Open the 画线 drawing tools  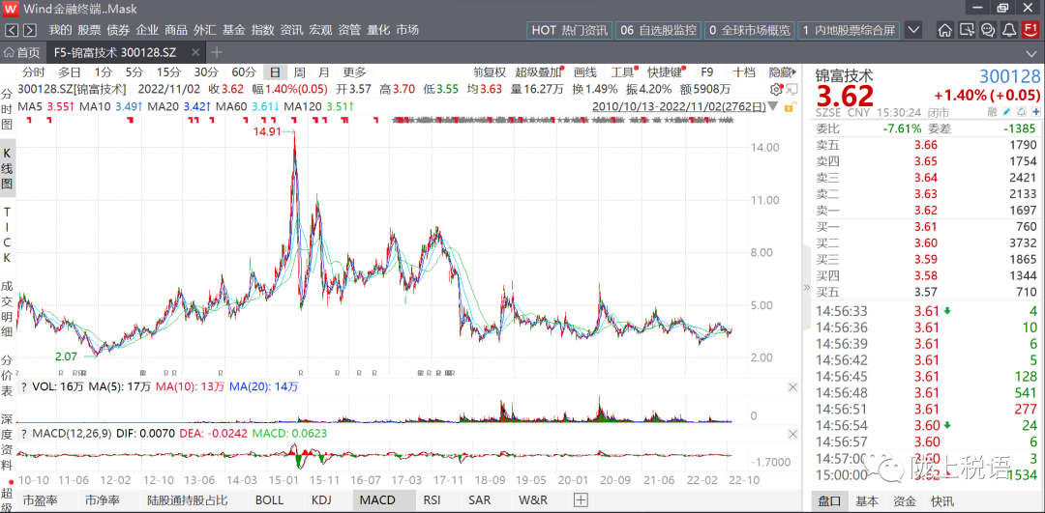(x=585, y=72)
